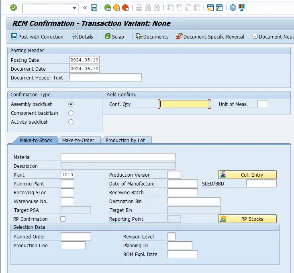
Task: Select Activity backflush radio button
Action: 71,122
